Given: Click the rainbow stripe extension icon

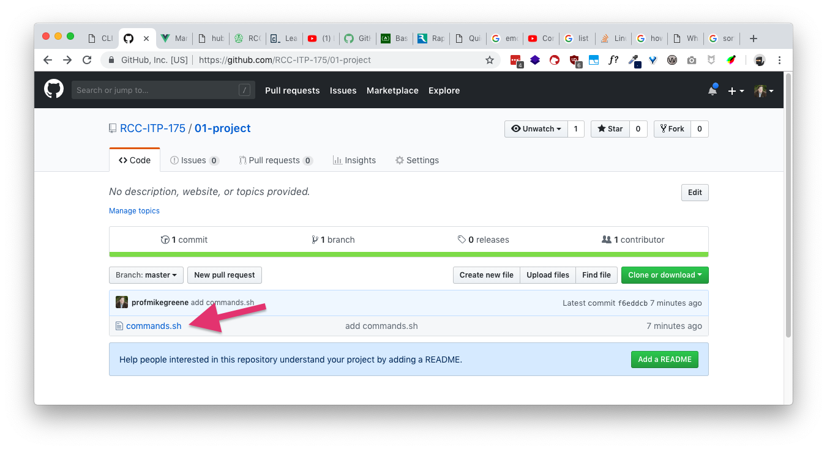Looking at the screenshot, I should (731, 60).
